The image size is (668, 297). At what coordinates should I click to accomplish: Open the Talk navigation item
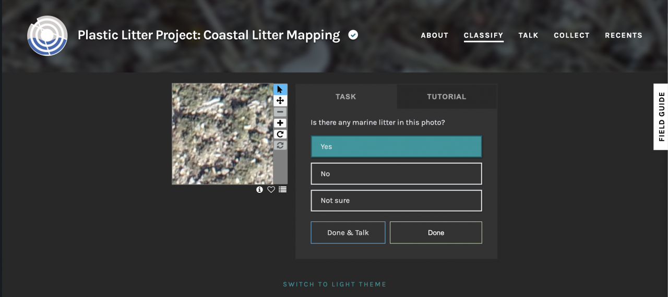tap(528, 35)
